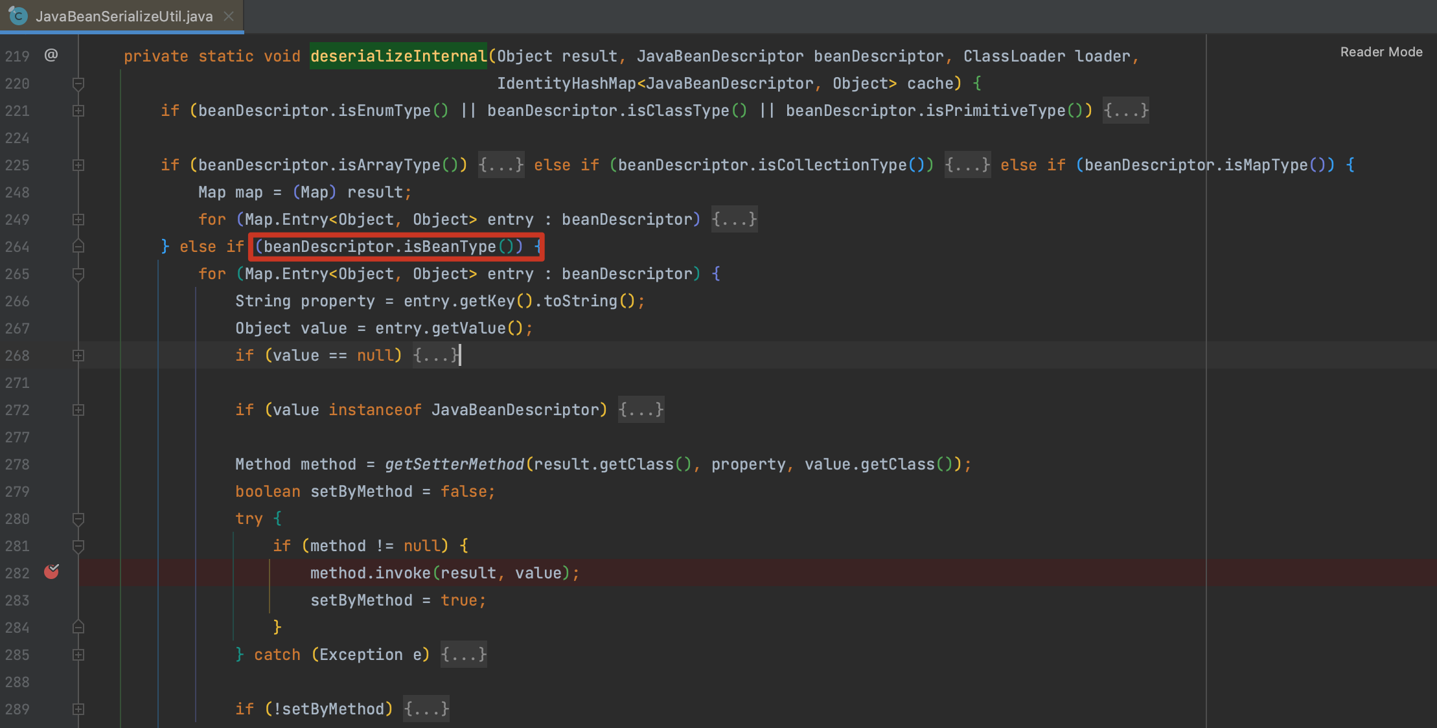
Task: Click getSetterMethod call on line 278
Action: point(454,464)
